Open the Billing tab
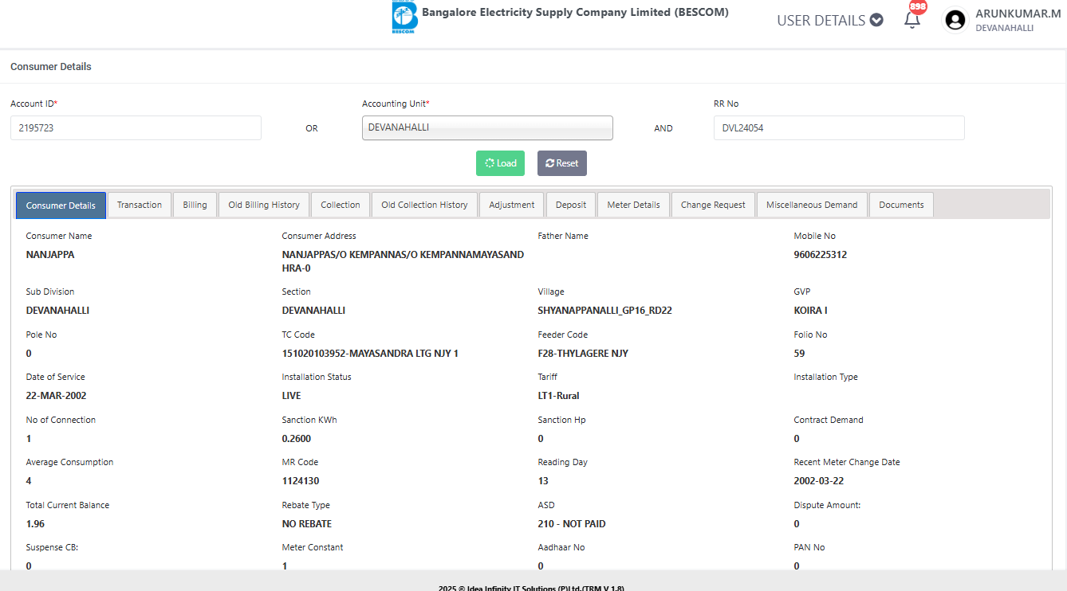Screen dimensions: 1067x591 pos(195,205)
